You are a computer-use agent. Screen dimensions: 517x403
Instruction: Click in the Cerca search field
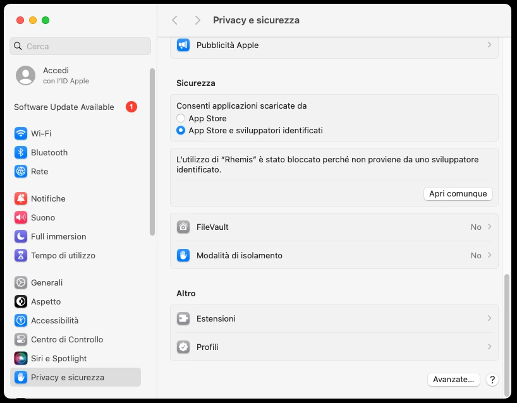tap(80, 46)
